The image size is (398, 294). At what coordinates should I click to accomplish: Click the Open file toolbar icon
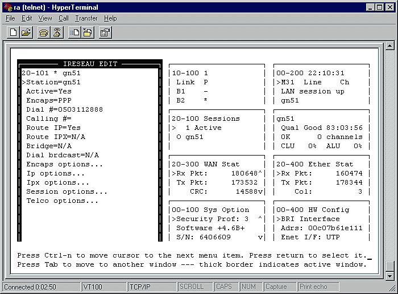(26, 32)
